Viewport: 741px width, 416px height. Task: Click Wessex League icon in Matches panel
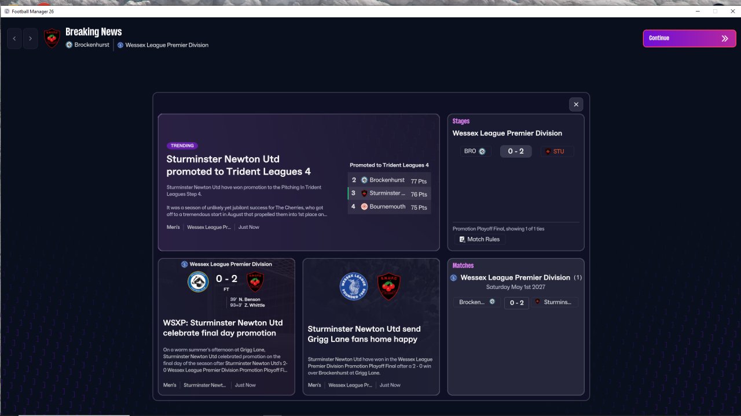[453, 278]
